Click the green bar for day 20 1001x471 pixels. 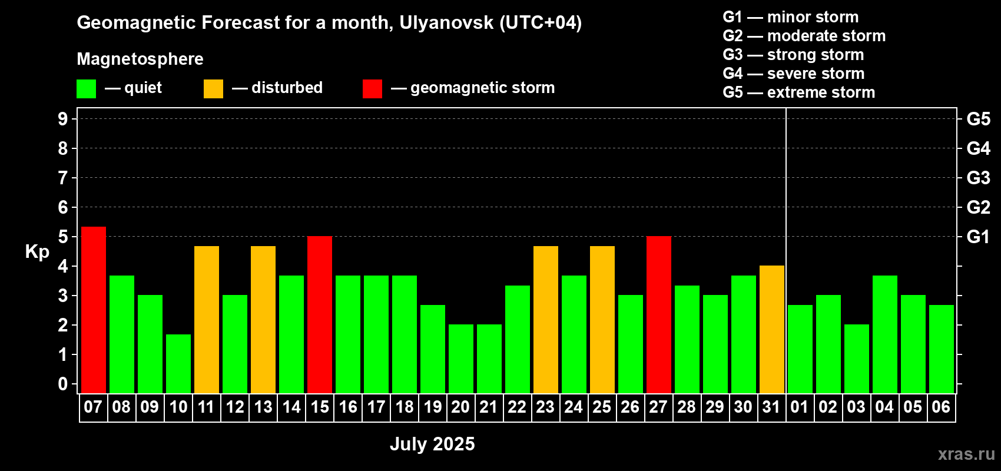(461, 359)
